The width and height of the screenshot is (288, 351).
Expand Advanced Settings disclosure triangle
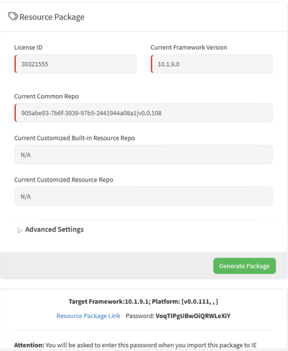click(20, 230)
